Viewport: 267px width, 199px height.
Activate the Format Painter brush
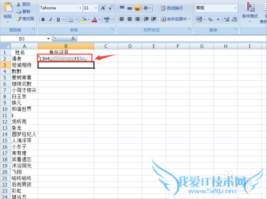(19, 19)
